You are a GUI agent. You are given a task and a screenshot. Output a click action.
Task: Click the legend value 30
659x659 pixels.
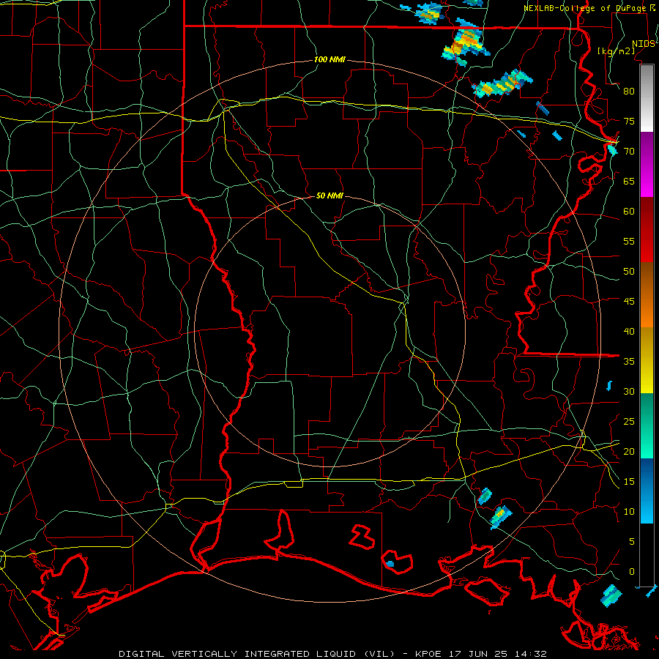629,391
